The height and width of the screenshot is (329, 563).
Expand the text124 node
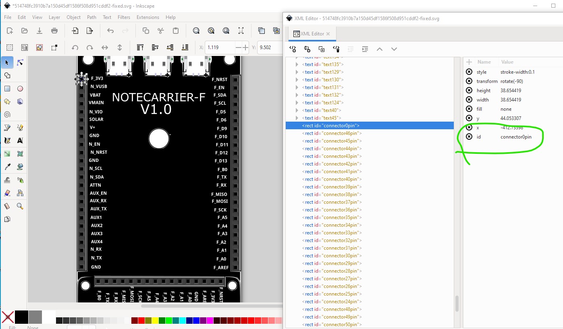point(297,103)
